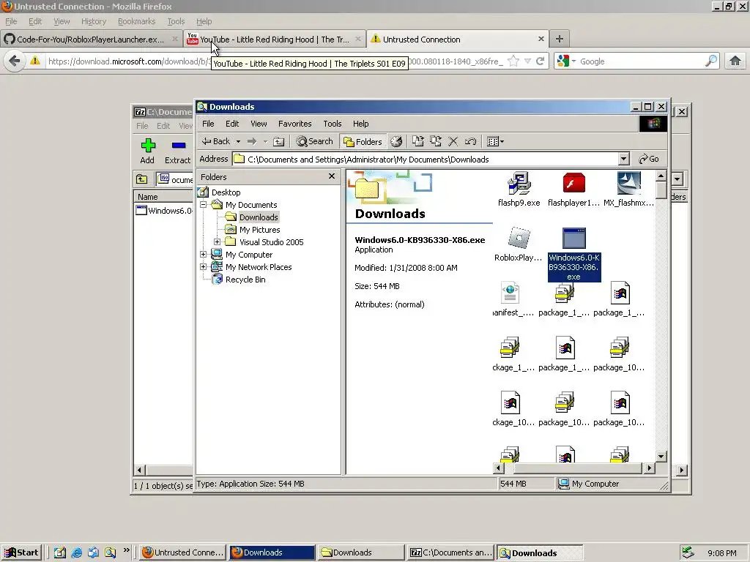Open Untrusted Conne... taskbar button
This screenshot has height=562, width=750.
[x=183, y=552]
